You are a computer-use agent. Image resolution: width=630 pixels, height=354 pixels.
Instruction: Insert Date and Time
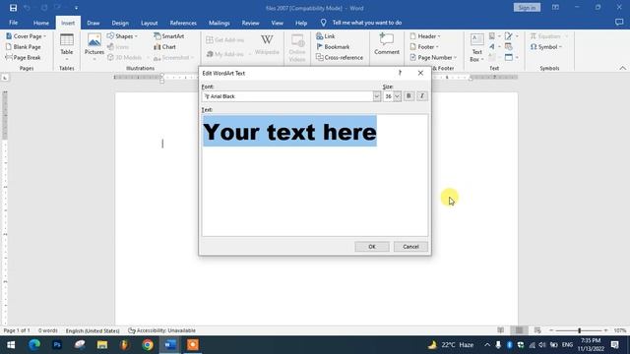tap(509, 46)
